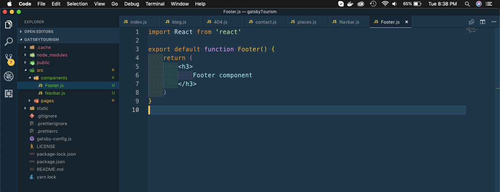Screen dimensions: 500x192
Task: Open package.json file
Action: click(68, 162)
